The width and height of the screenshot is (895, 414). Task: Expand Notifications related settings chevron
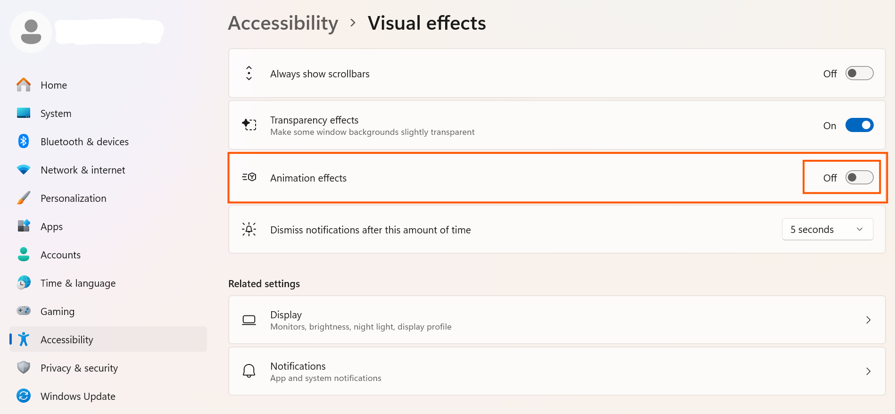pyautogui.click(x=868, y=372)
